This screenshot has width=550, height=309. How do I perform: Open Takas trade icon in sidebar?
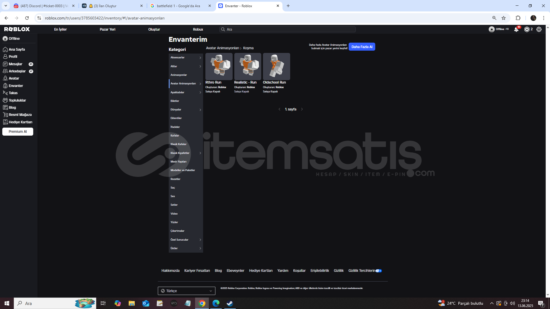pos(5,93)
